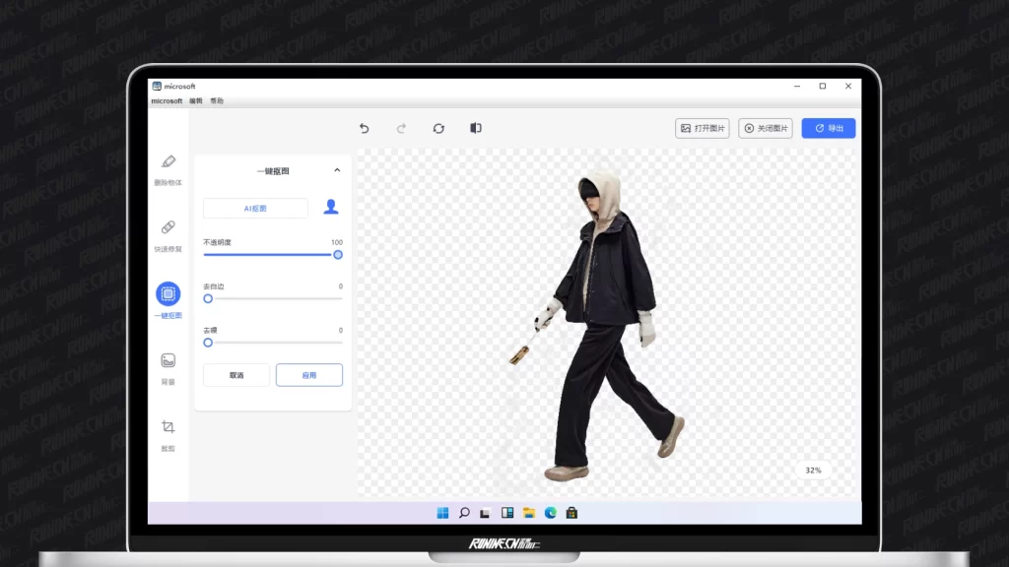Open the 帮助 (Help) menu

(217, 101)
